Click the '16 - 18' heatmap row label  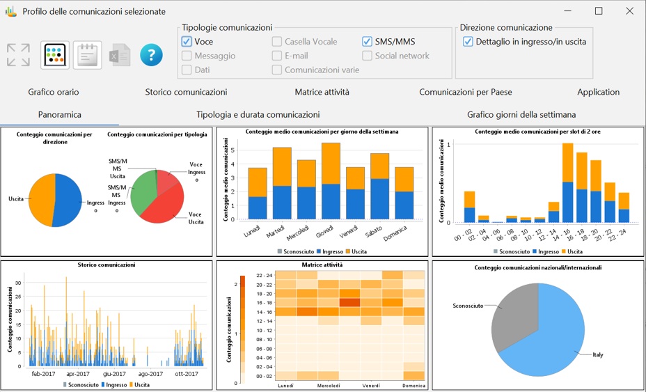click(264, 303)
